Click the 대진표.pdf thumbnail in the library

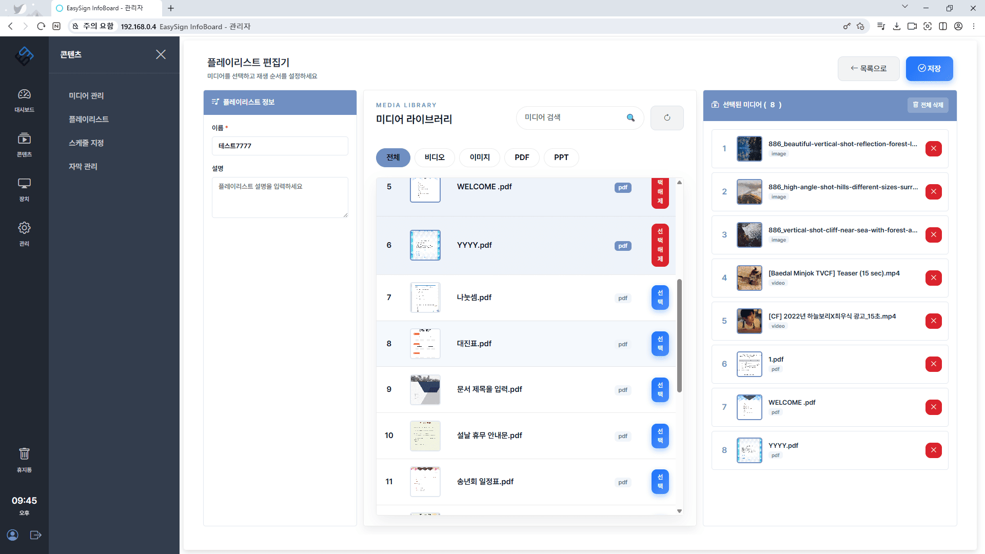click(x=425, y=344)
